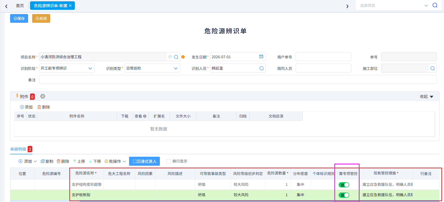The width and height of the screenshot is (444, 202).
Task: Expand the 添加 dropdown in detail toolbar
Action: point(35,161)
